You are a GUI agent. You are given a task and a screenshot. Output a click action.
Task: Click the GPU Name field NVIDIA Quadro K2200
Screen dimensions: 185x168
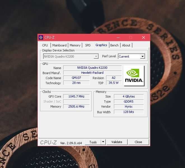[92, 68]
